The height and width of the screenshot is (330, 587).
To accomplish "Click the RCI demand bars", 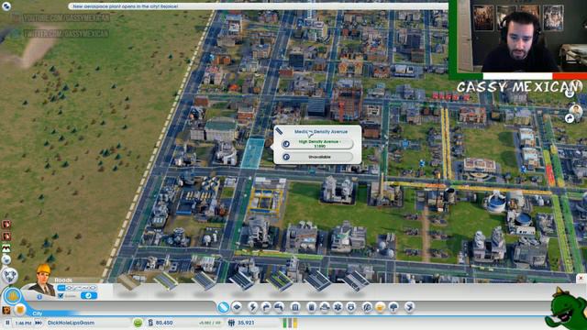I will [x=290, y=323].
